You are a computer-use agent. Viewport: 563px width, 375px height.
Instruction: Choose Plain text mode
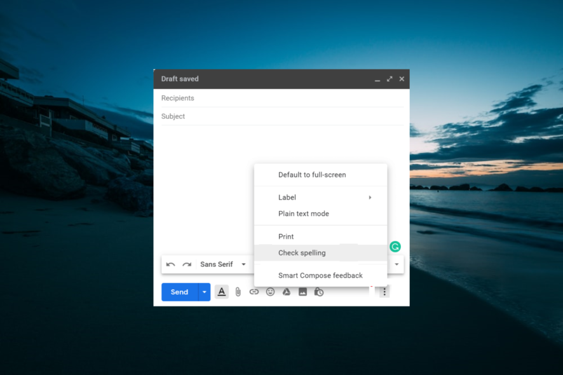coord(320,214)
